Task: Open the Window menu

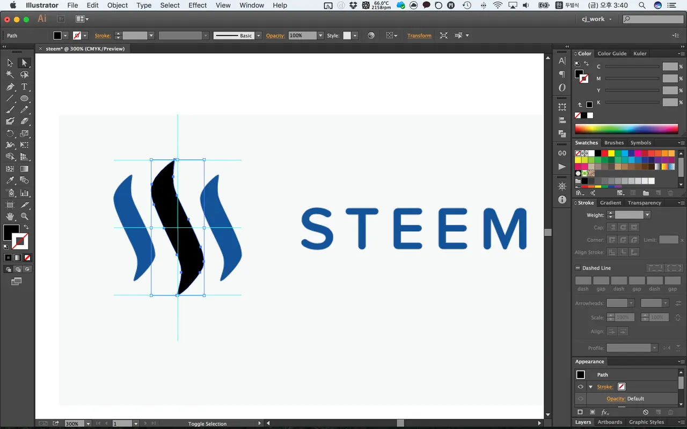Action: click(252, 5)
